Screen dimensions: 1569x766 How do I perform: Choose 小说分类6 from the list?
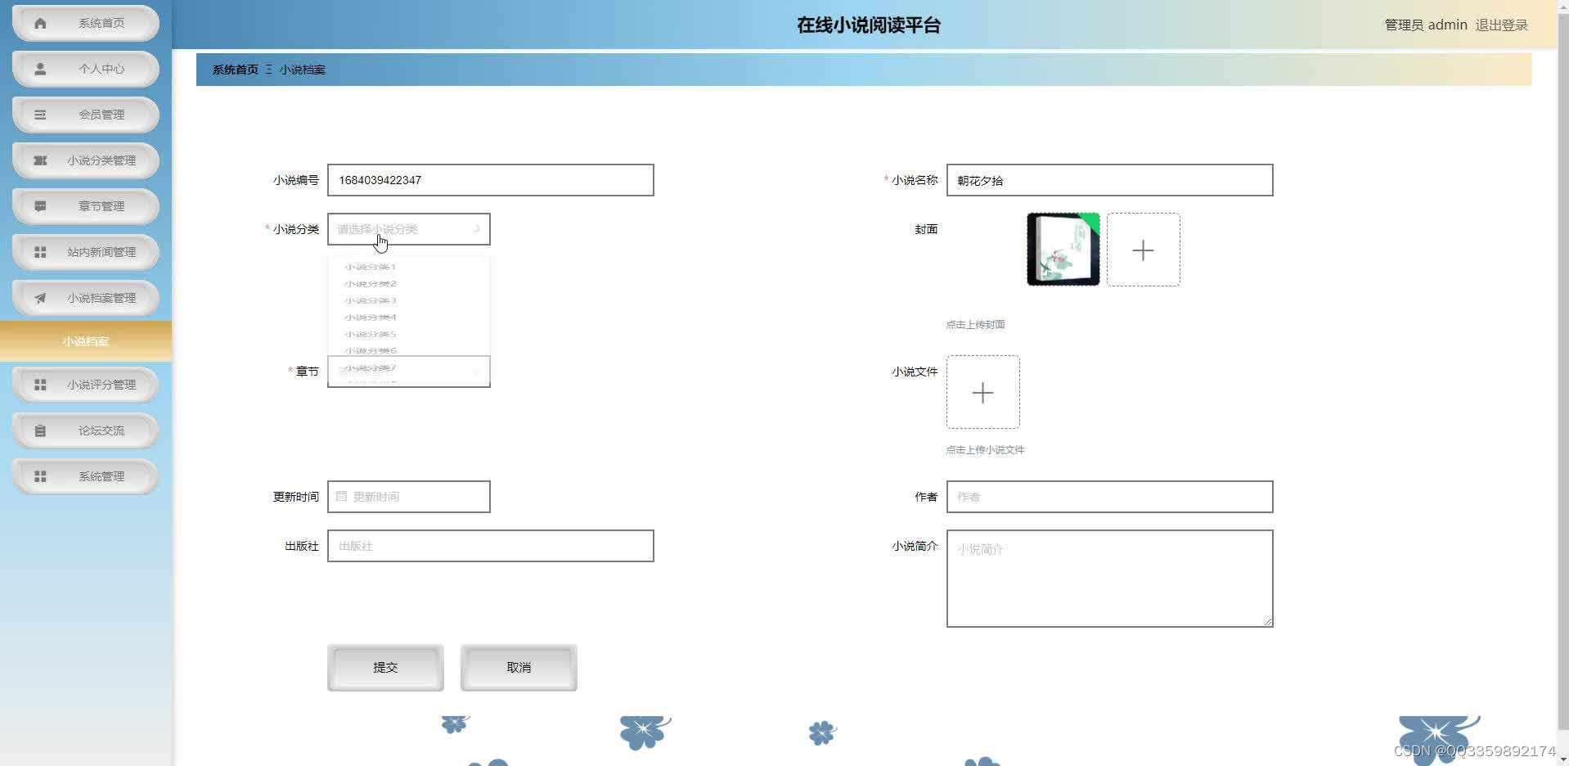[408, 350]
